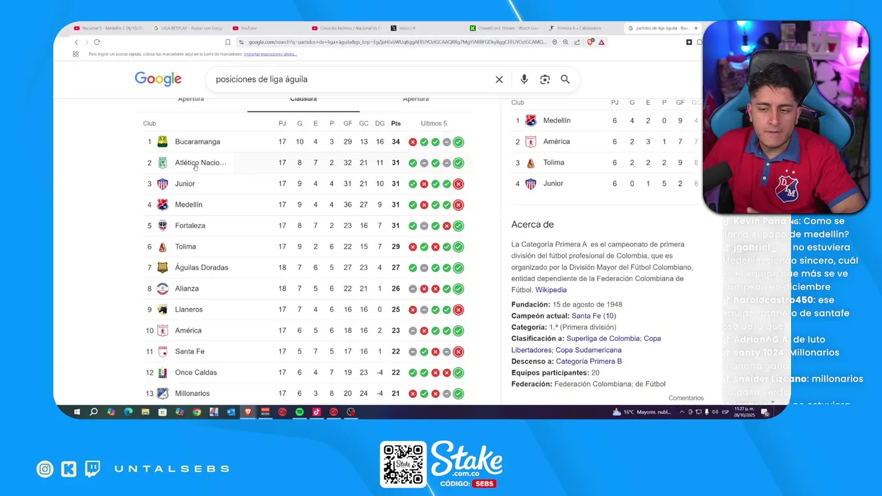
Task: Click the share icon in address bar
Action: (577, 42)
